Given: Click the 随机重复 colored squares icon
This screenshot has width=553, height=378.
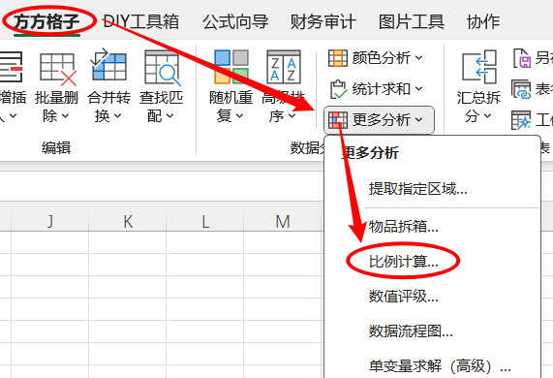Looking at the screenshot, I should coord(231,66).
